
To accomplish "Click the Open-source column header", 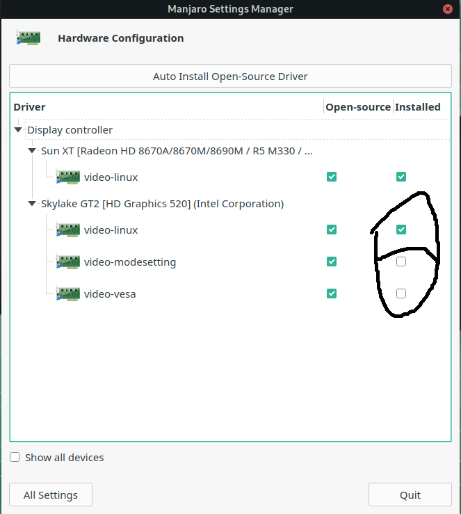I will [358, 107].
